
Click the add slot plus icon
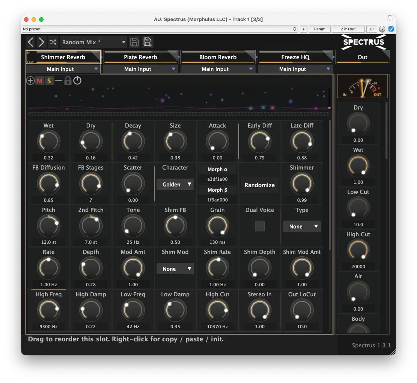[30, 81]
